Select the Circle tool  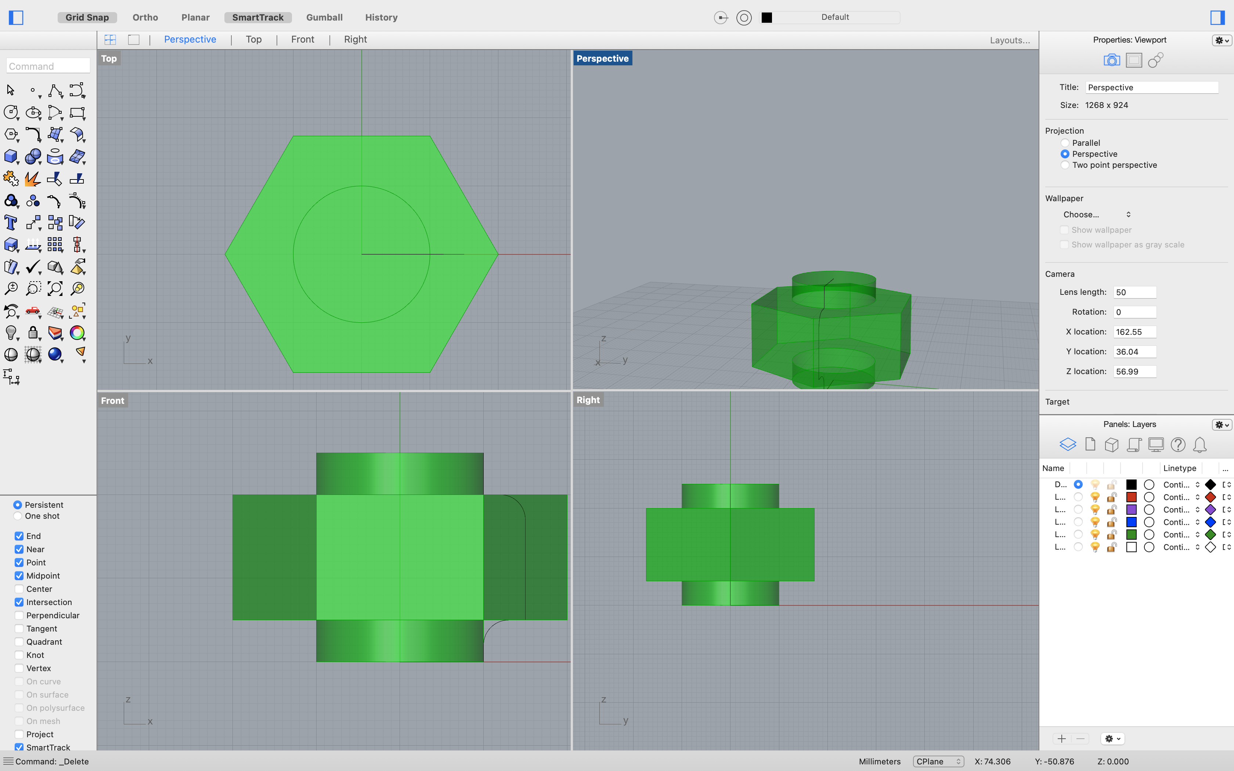[11, 113]
